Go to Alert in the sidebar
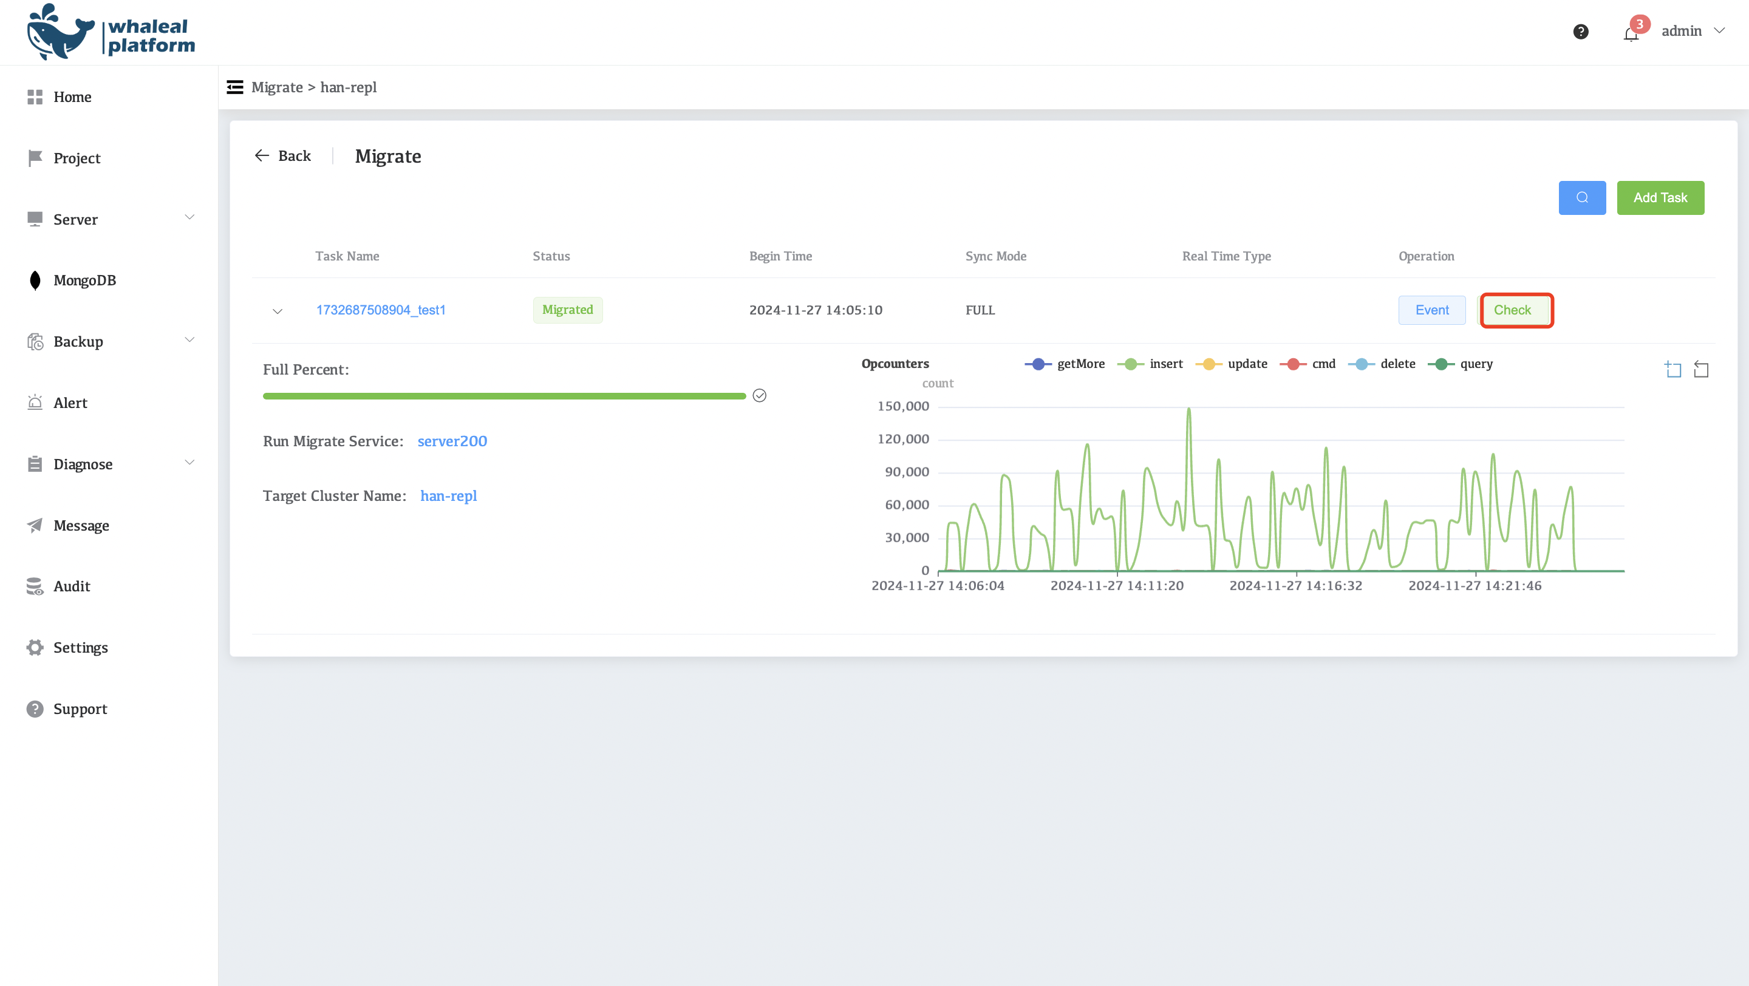The image size is (1749, 986). (70, 403)
